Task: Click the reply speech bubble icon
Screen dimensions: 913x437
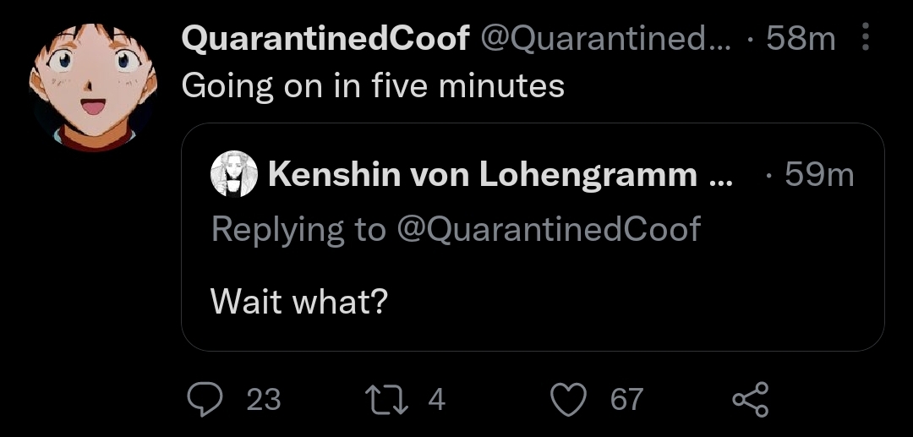Action: click(204, 399)
